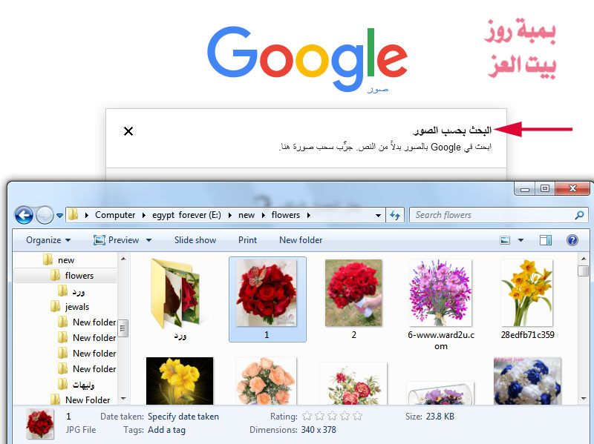Select the new breadcrumb in address bar

point(247,215)
